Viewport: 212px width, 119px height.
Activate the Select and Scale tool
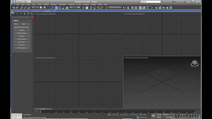[64, 8]
